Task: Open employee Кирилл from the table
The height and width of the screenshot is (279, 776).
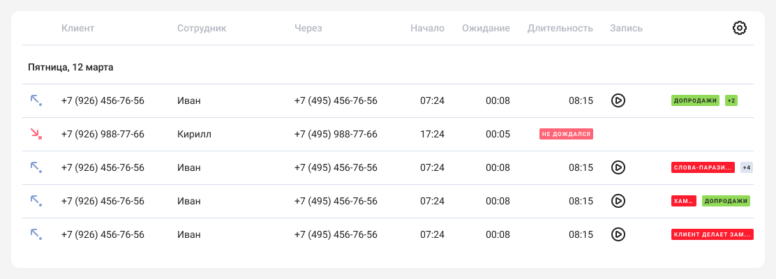Action: tap(194, 134)
